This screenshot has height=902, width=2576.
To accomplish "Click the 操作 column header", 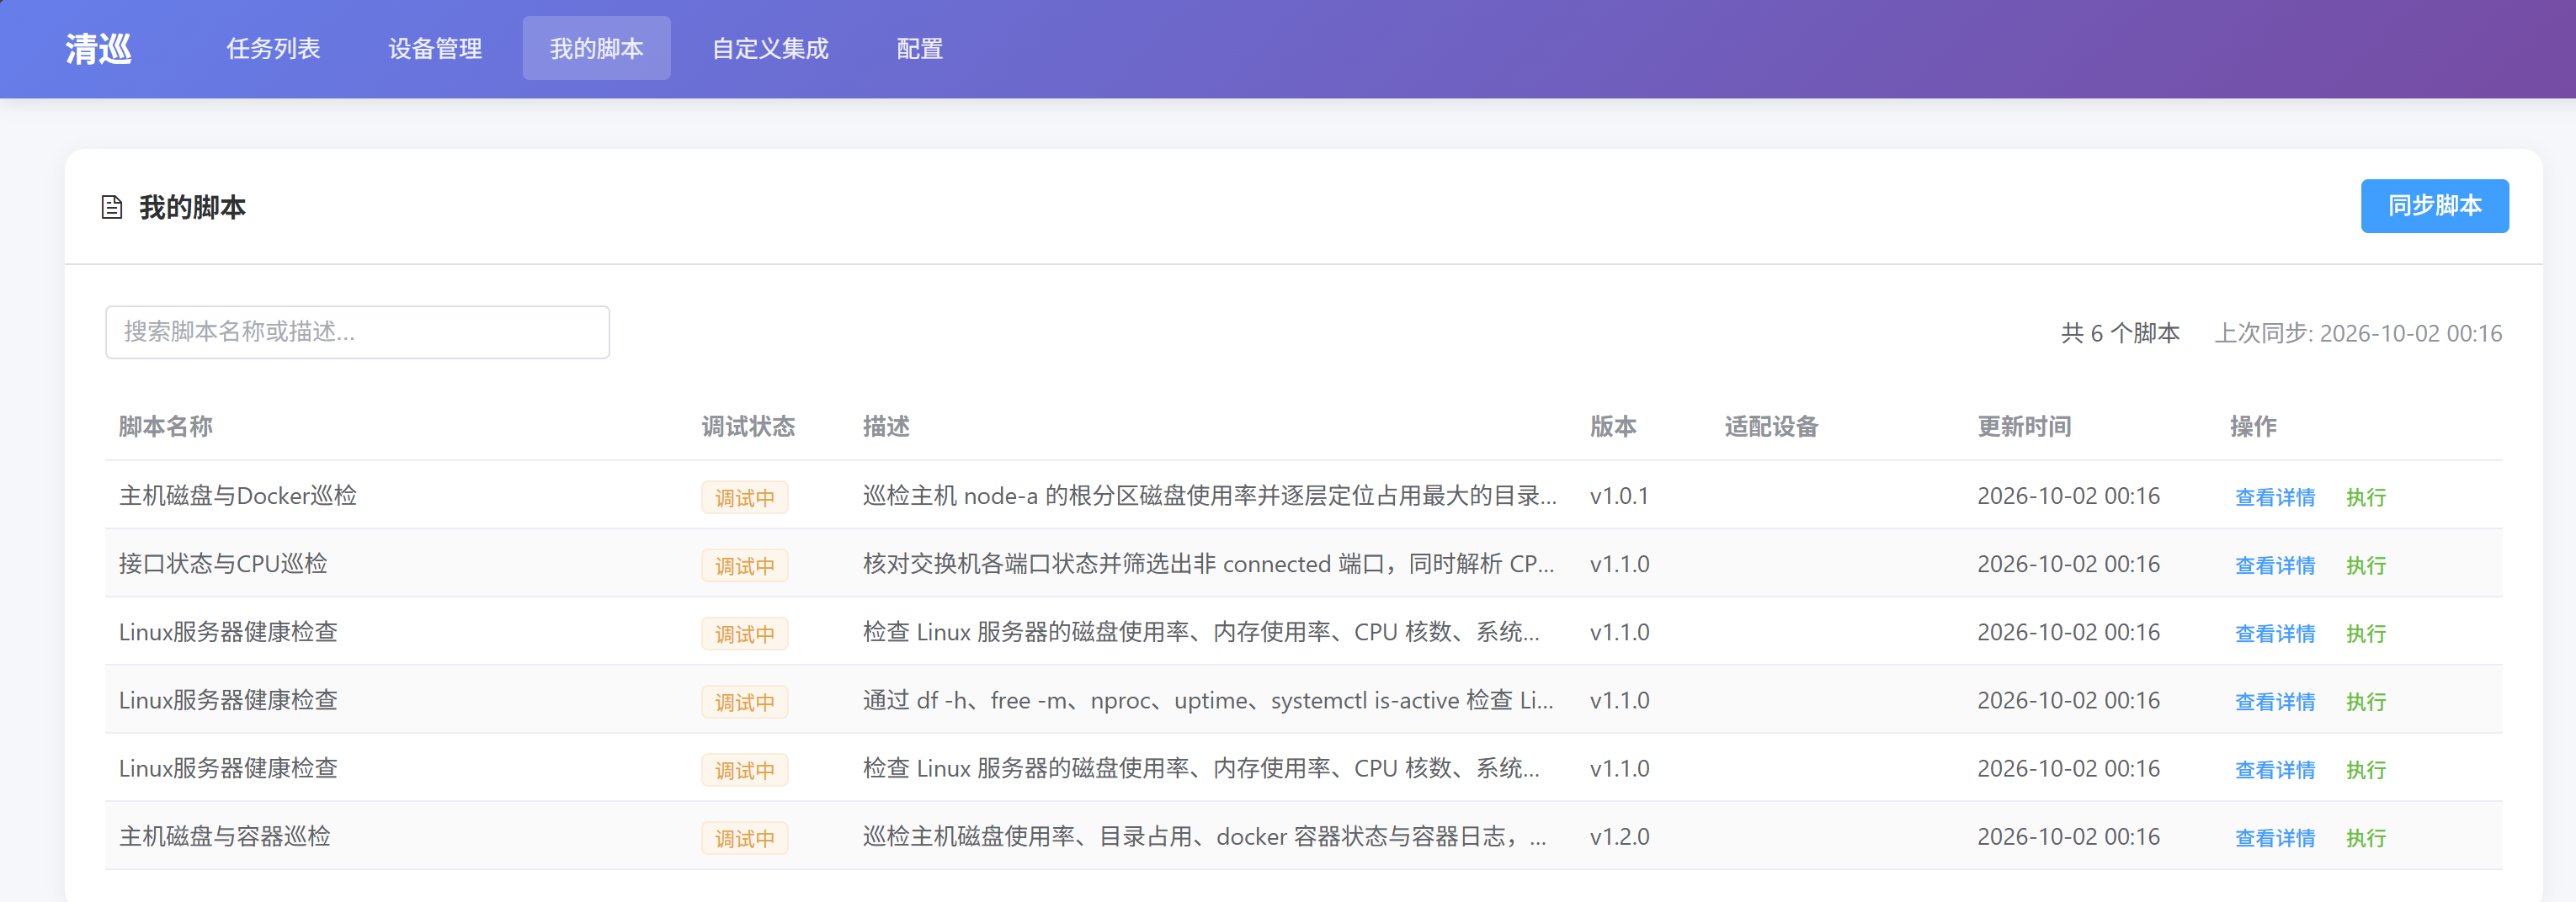I will click(x=2253, y=426).
